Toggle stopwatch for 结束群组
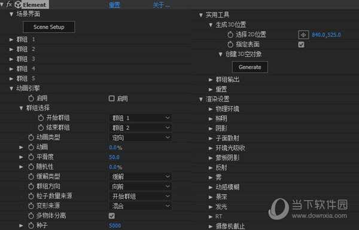Image resolution: width=359 pixels, height=230 pixels. (x=41, y=128)
